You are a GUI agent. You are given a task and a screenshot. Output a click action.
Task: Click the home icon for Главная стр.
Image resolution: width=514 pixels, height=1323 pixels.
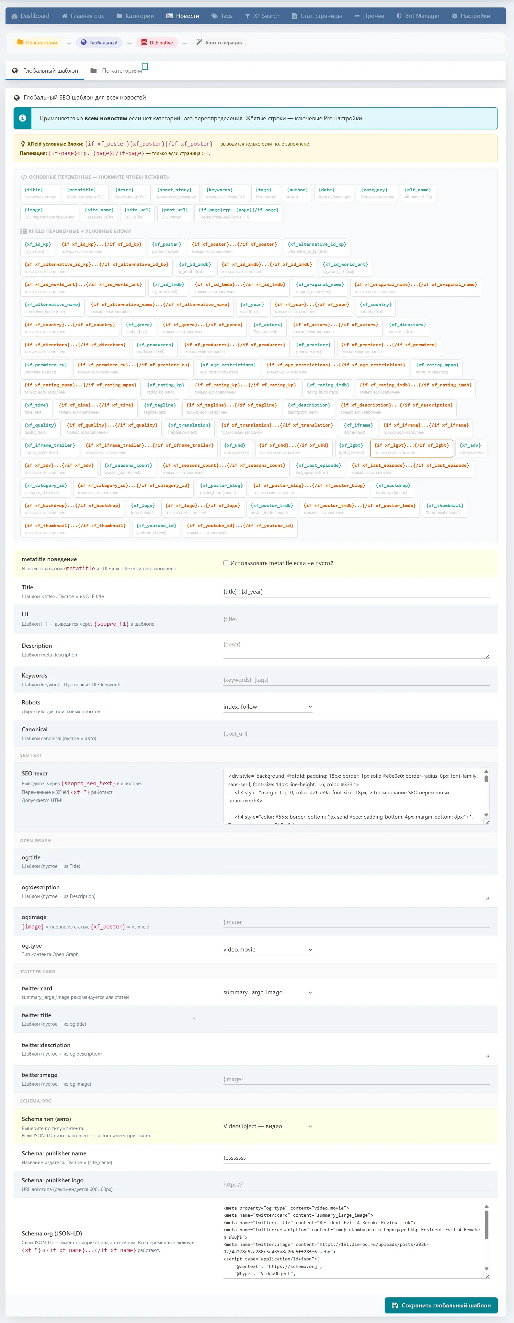65,16
